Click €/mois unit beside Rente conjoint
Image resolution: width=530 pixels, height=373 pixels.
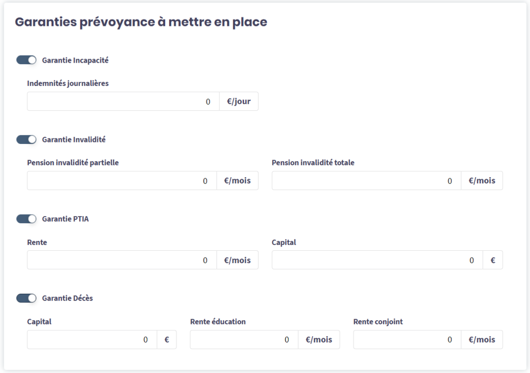482,339
